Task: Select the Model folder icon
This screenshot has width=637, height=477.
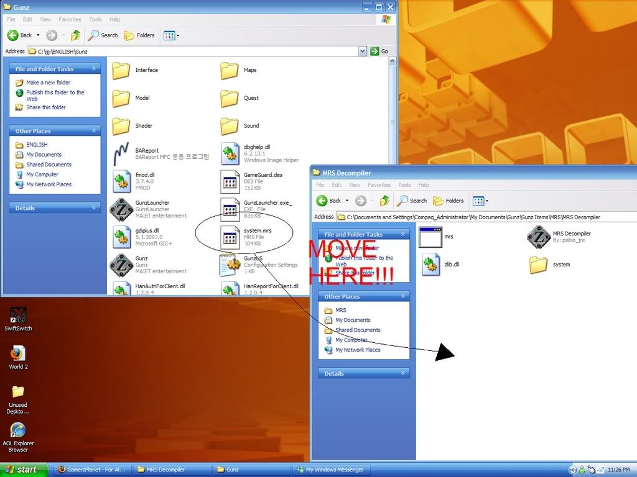Action: click(x=121, y=98)
